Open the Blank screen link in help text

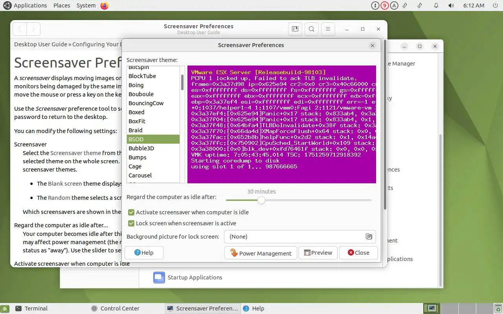coord(65,183)
